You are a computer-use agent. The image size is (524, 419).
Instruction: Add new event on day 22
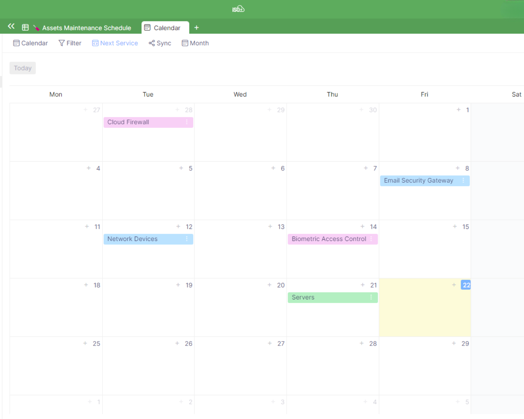[x=454, y=285]
